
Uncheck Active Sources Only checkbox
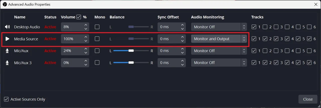[x=6, y=99]
